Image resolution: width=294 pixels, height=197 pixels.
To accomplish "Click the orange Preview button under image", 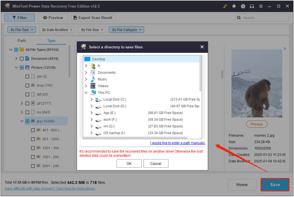I will click(257, 124).
